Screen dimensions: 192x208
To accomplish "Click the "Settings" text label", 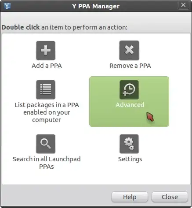I will pos(130,159).
